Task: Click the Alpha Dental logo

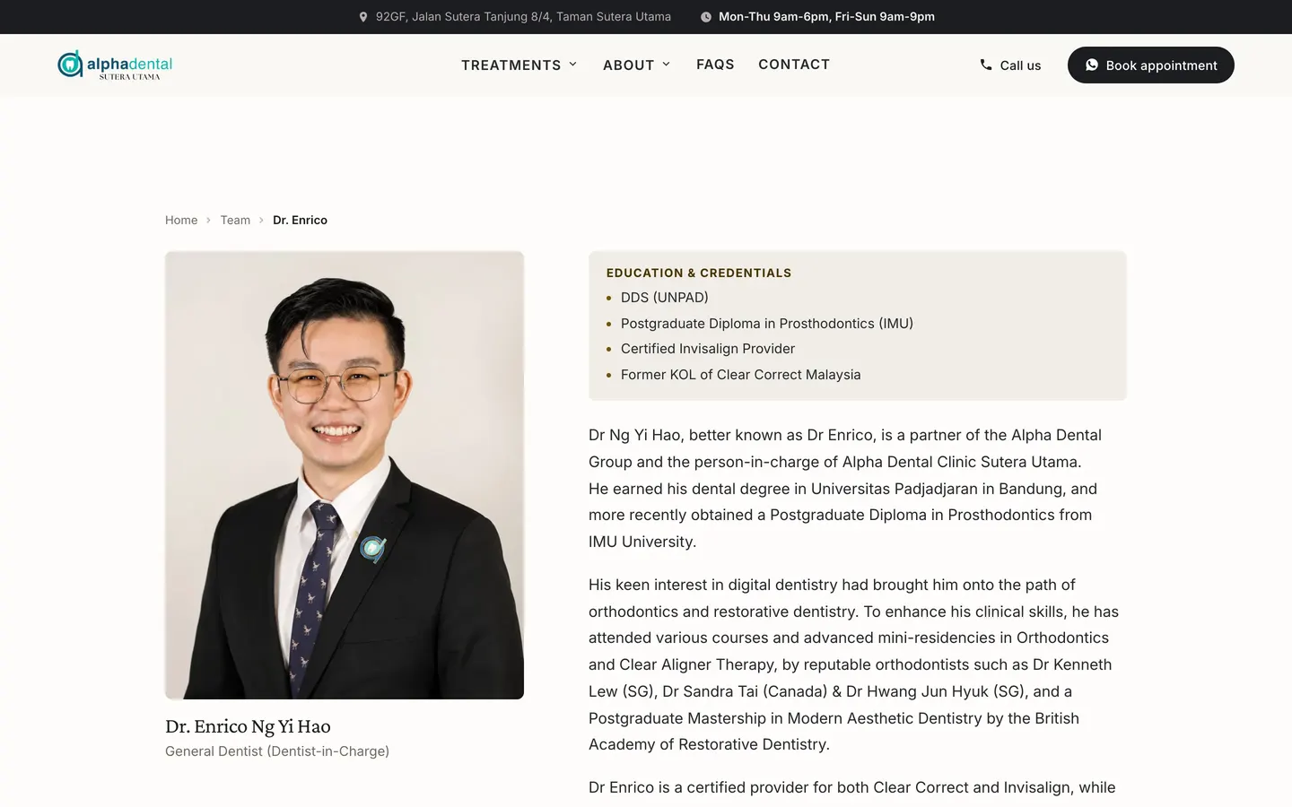Action: (115, 65)
